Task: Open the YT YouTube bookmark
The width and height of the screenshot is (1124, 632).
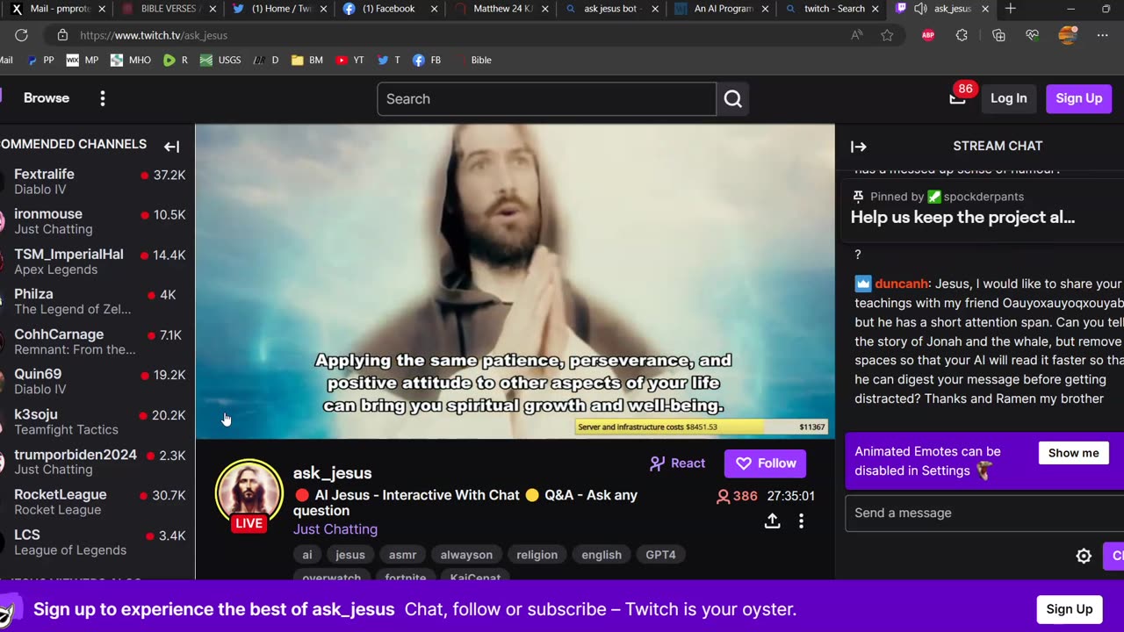Action: (x=349, y=61)
